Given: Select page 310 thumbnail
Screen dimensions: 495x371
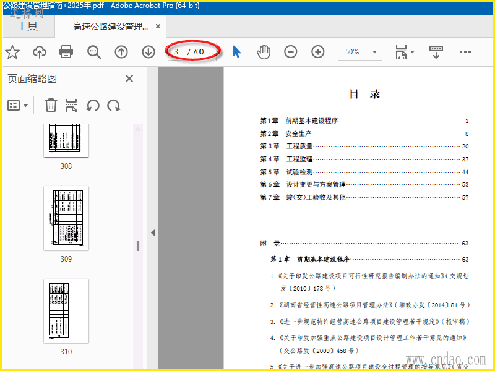Looking at the screenshot, I should [66, 311].
